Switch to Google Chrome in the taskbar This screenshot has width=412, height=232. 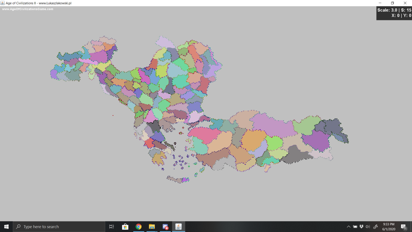pyautogui.click(x=138, y=227)
